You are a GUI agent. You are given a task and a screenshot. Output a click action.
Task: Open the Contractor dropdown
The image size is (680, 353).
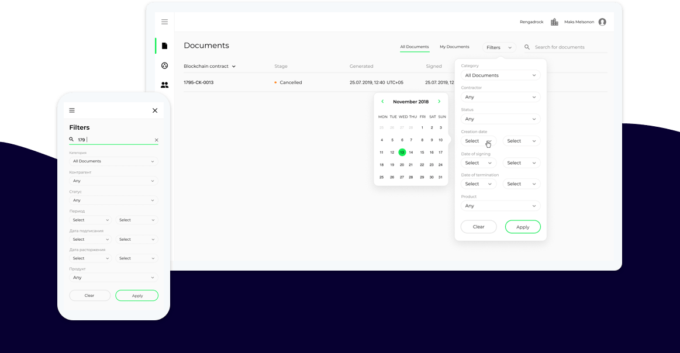pos(500,97)
